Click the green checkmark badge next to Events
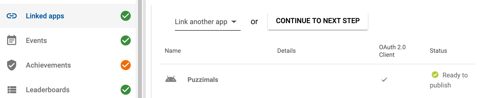The width and height of the screenshot is (483, 98). [126, 40]
